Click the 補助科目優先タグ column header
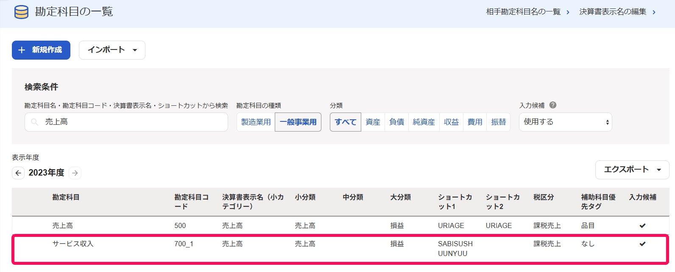Screen dimensions: 675x272 click(x=598, y=202)
